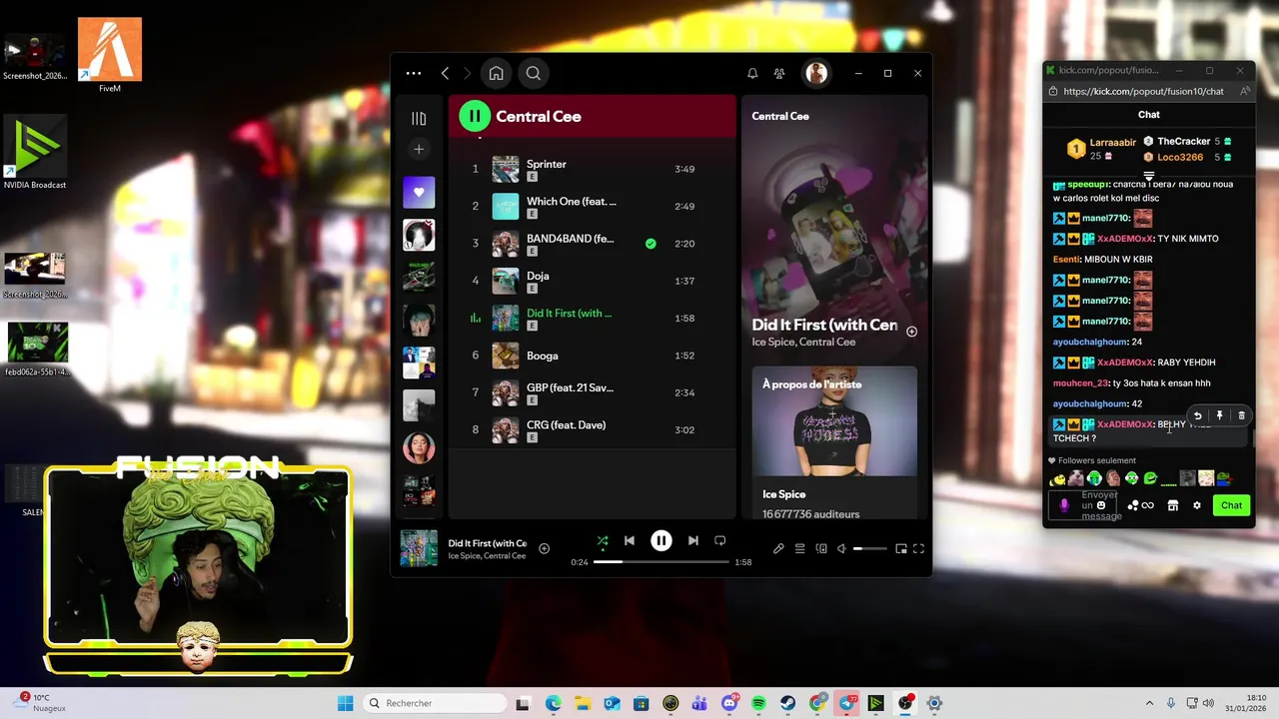Open the FiveM desktop shortcut
The image size is (1279, 719).
click(x=110, y=56)
